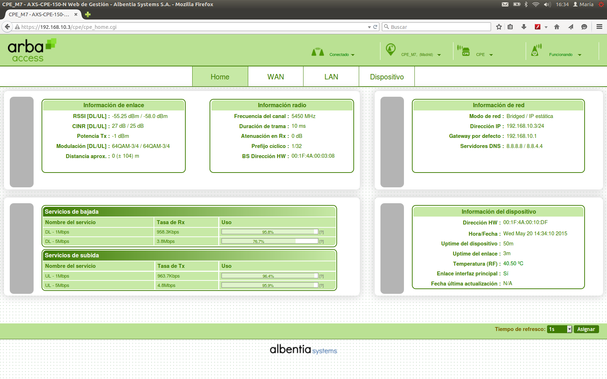607x379 pixels.
Task: Open the Dispositivo tab
Action: click(x=387, y=77)
